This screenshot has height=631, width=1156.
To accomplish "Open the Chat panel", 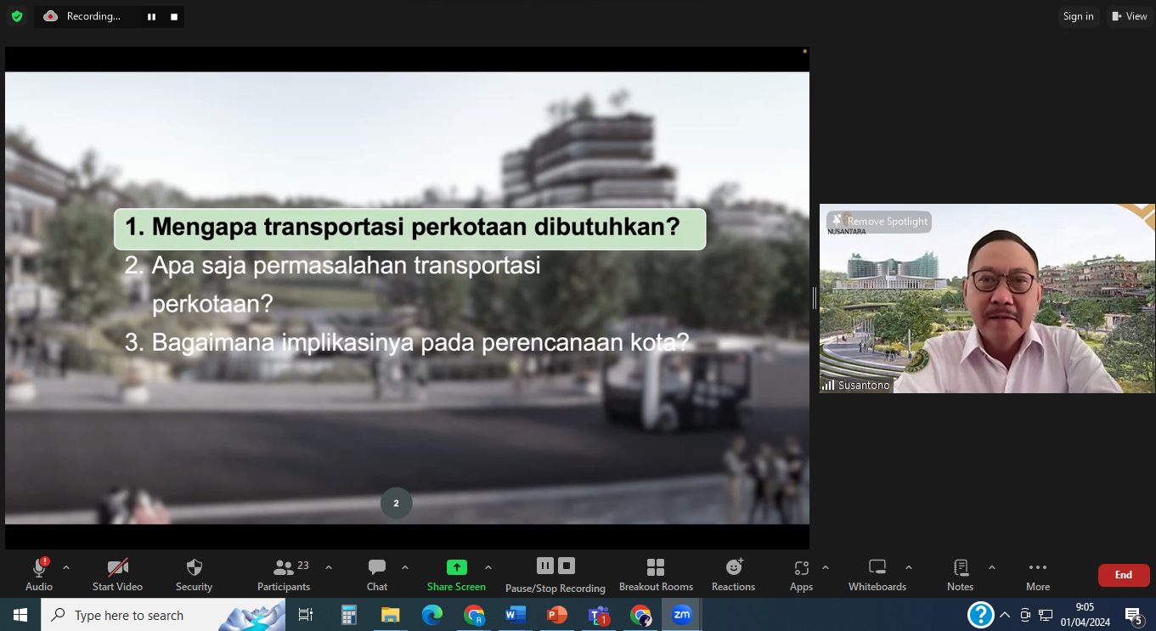I will pos(377,574).
